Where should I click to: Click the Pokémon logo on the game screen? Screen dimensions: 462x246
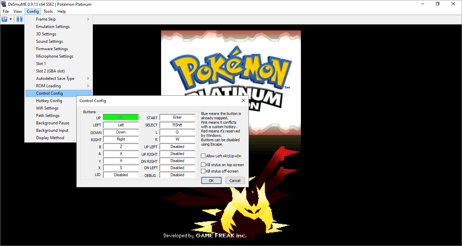tap(230, 69)
